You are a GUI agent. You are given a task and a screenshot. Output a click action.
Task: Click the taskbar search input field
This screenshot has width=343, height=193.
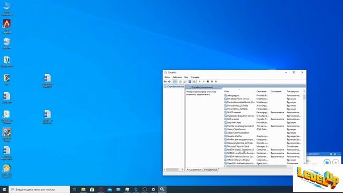[x=39, y=189]
